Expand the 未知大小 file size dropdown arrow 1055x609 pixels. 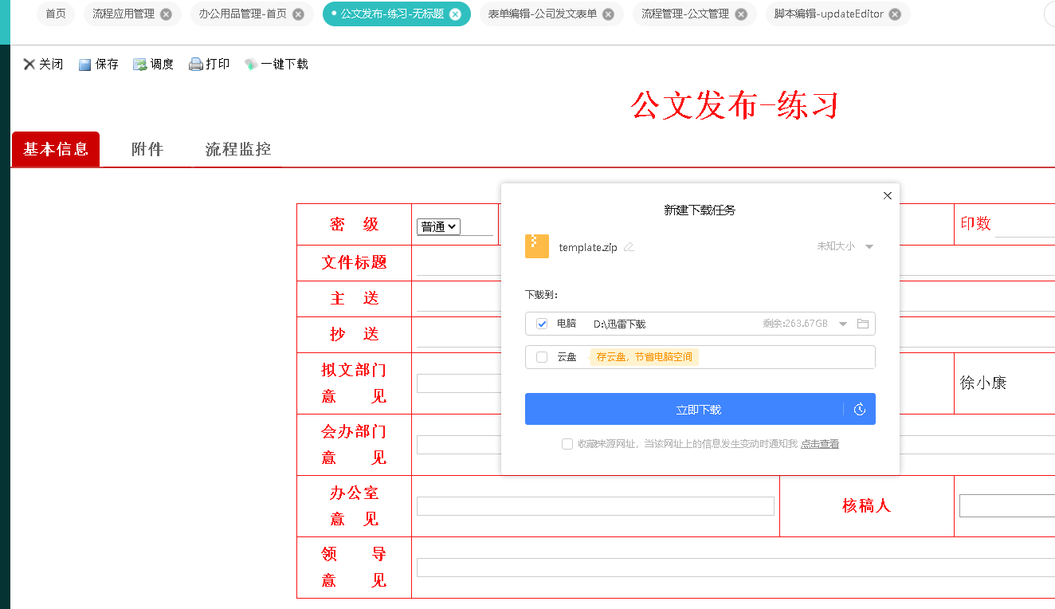tap(869, 247)
